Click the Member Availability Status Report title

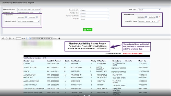(x=88, y=44)
